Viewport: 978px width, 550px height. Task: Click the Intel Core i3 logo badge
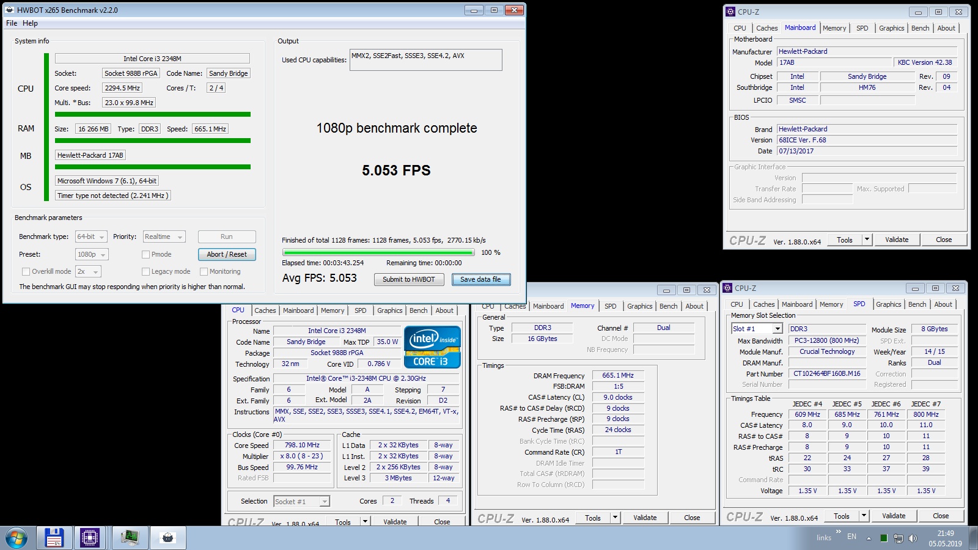432,347
